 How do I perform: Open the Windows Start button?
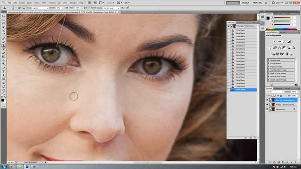point(4,167)
